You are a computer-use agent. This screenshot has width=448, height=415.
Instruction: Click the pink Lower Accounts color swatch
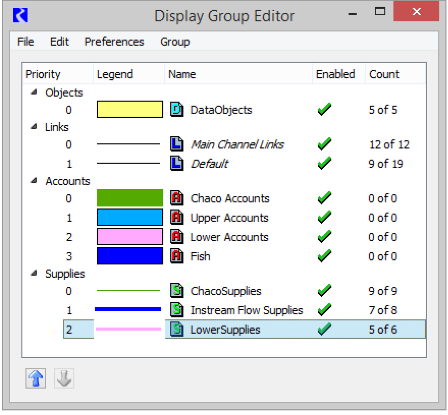[x=130, y=237]
